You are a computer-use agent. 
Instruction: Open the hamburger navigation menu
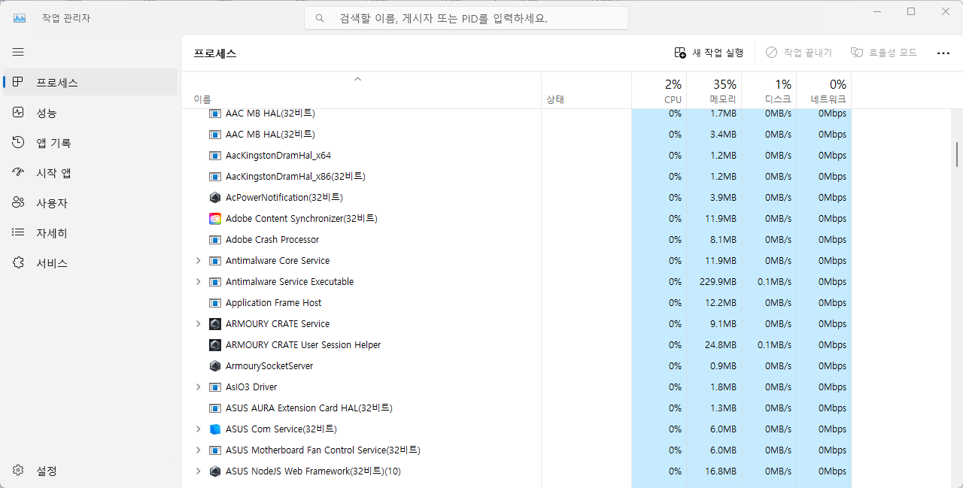(18, 52)
